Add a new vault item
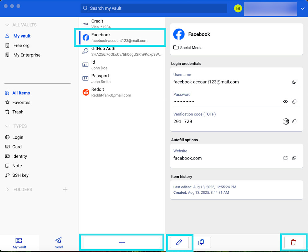Viewport: 308px width, 252px height. [122, 242]
